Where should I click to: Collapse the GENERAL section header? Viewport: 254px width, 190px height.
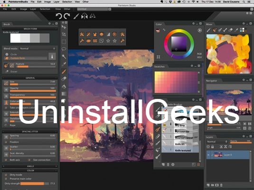tap(30, 78)
